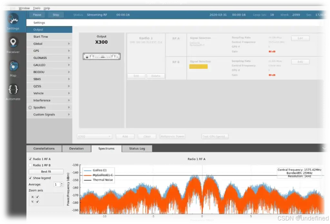Viewport: 330px width, 224px height.
Task: Switch to the Spectrums tab
Action: pos(106,148)
